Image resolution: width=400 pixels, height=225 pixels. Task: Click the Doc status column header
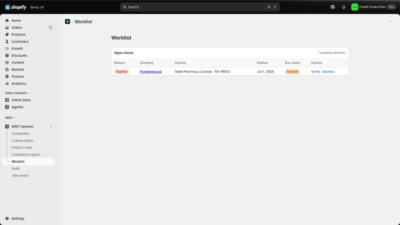292,63
